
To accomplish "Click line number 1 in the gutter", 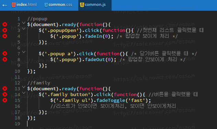I will point(19,19).
